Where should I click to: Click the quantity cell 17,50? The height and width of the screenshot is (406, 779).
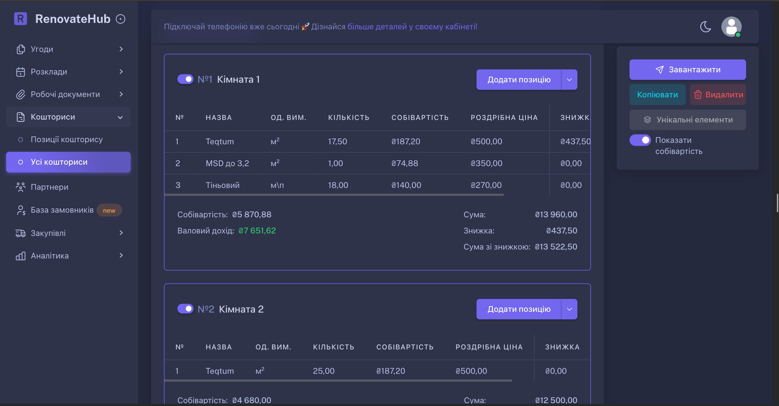338,141
